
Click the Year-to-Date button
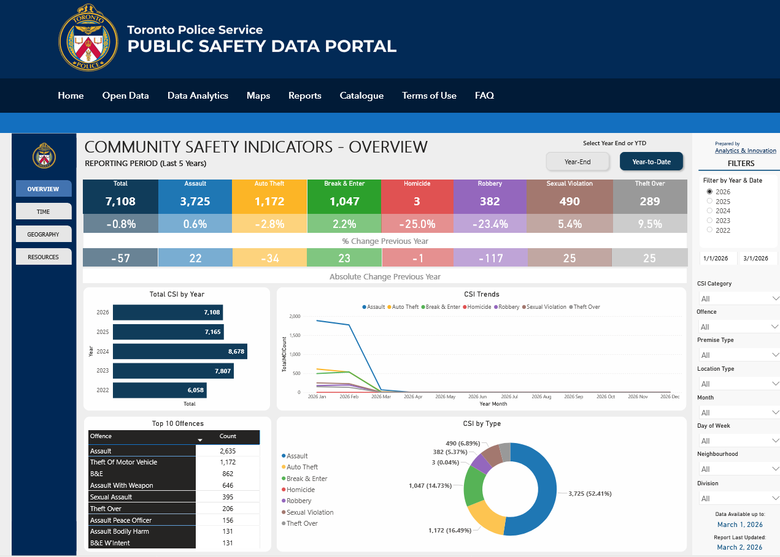click(x=651, y=162)
